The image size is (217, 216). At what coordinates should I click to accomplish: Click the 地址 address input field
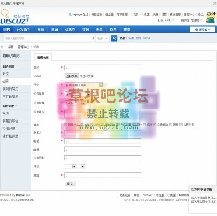tap(102, 175)
